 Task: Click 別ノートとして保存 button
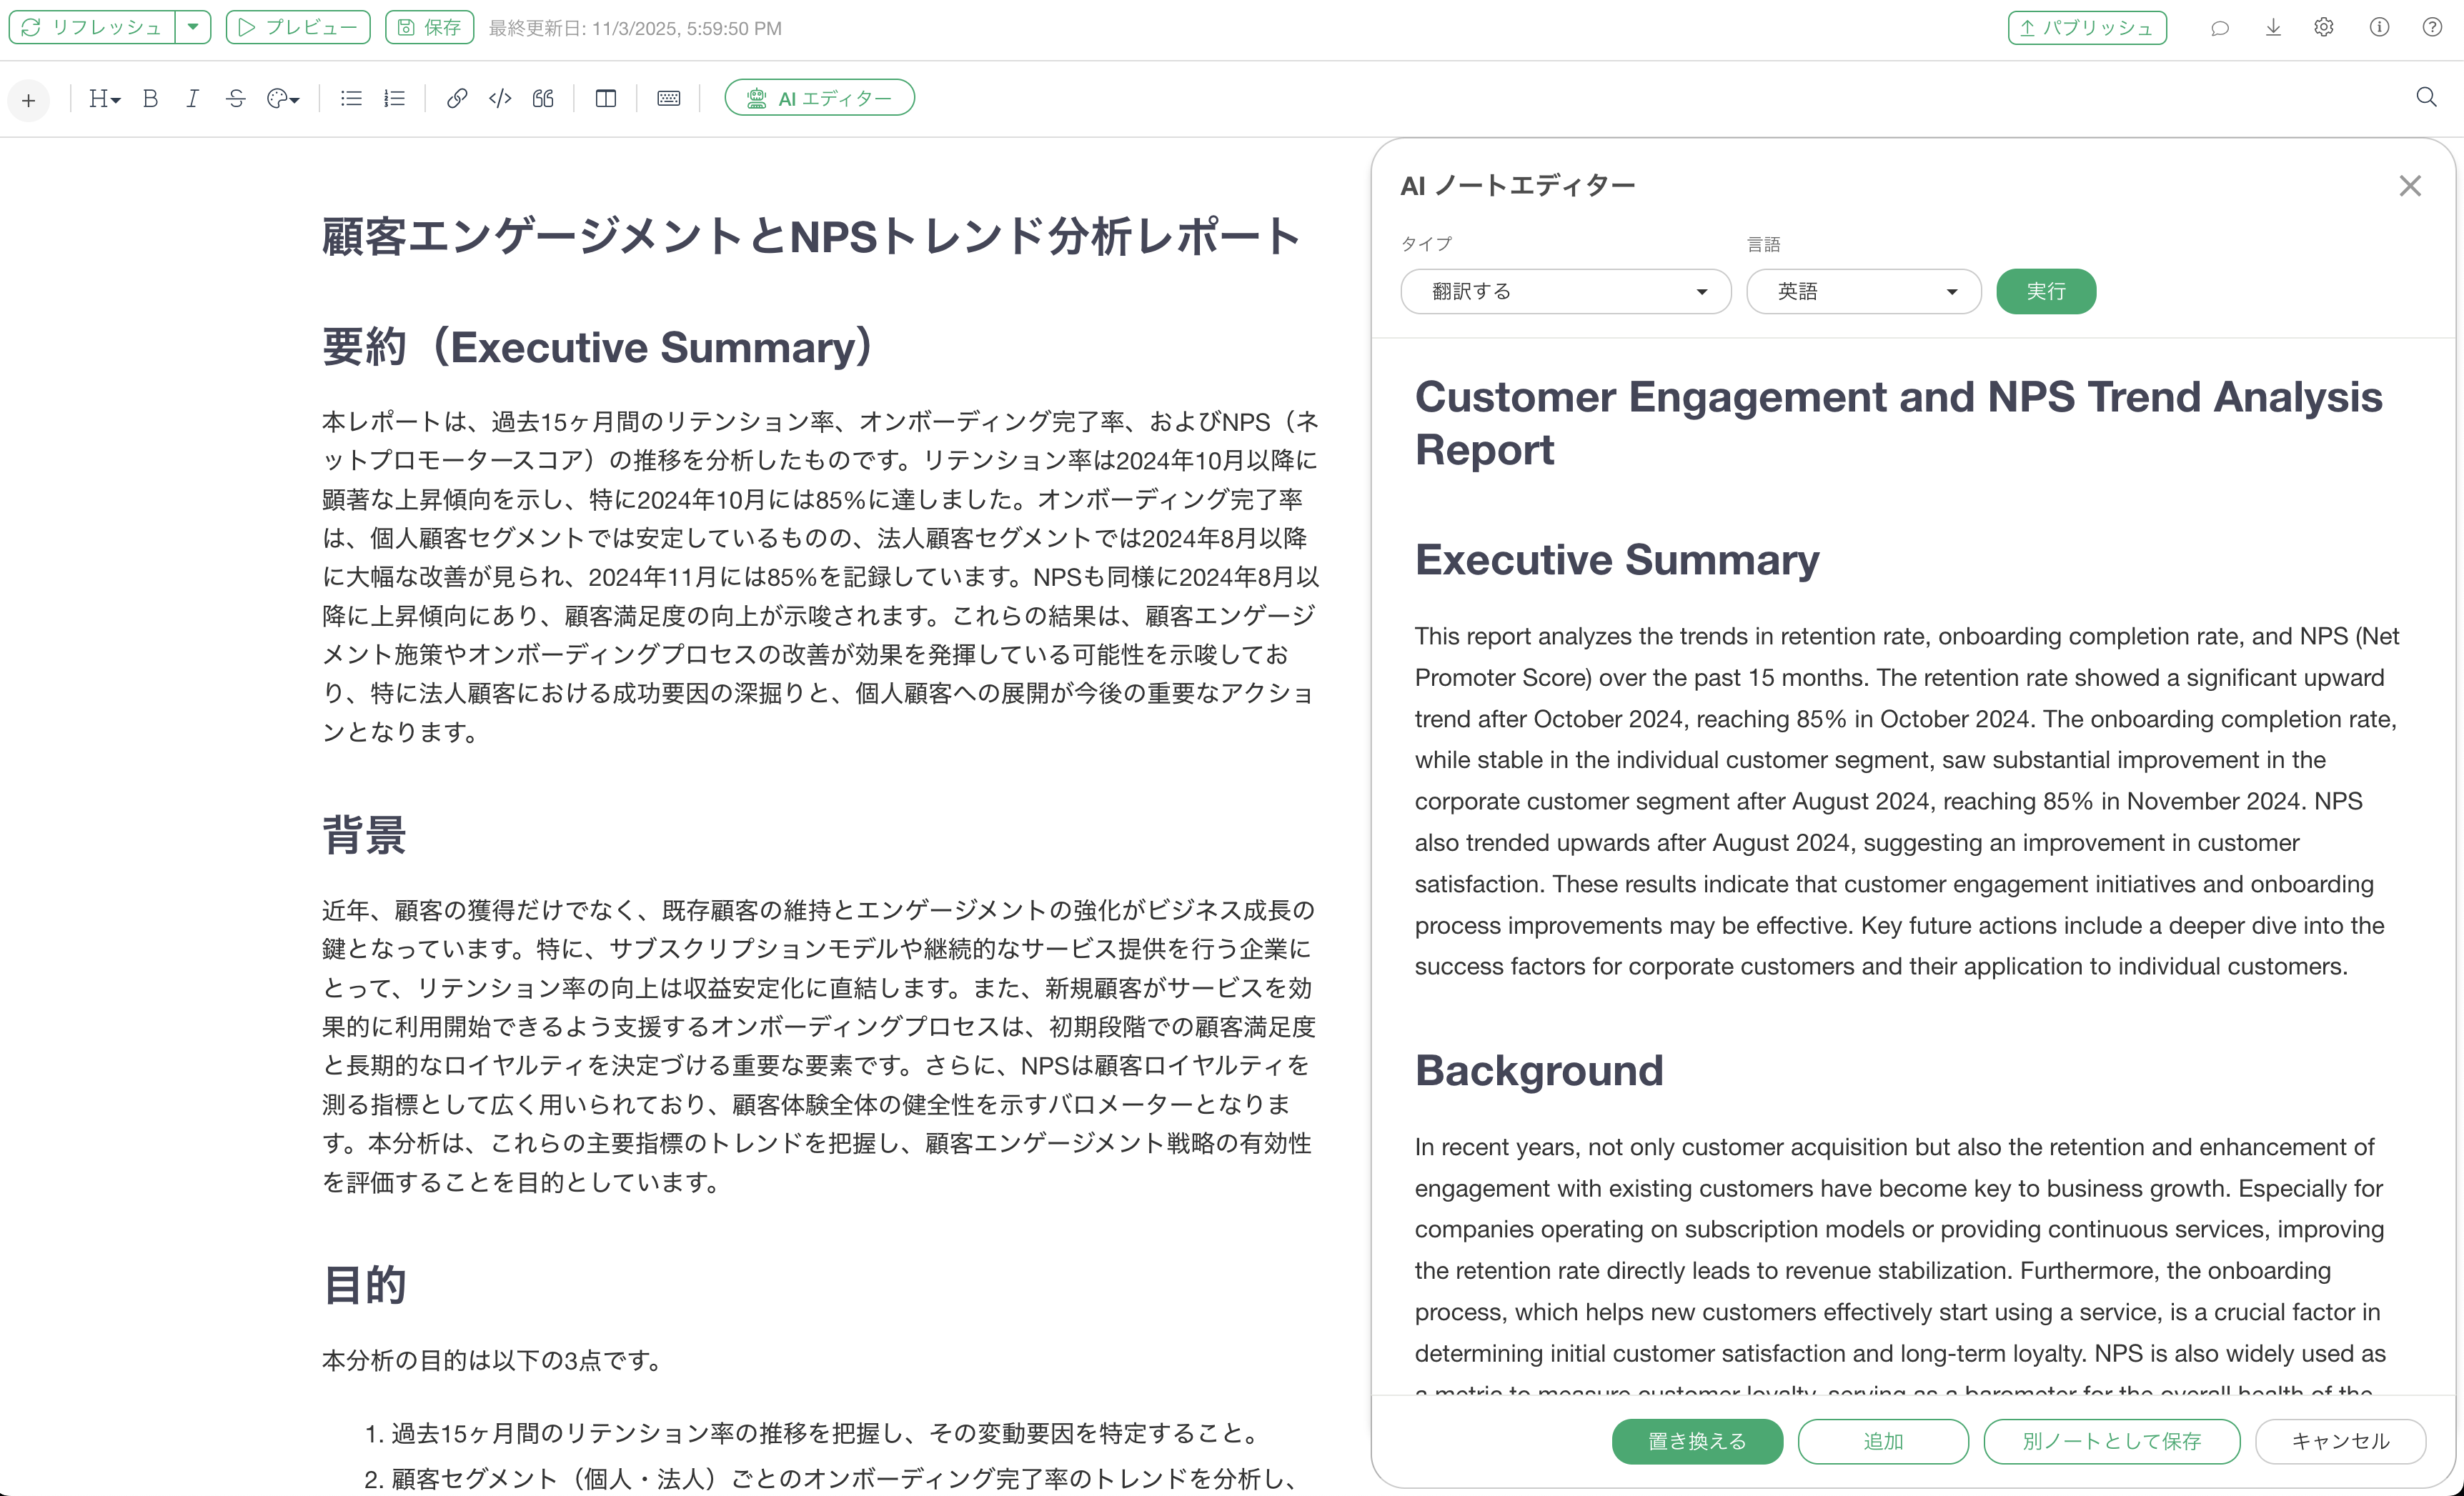pos(2111,1441)
